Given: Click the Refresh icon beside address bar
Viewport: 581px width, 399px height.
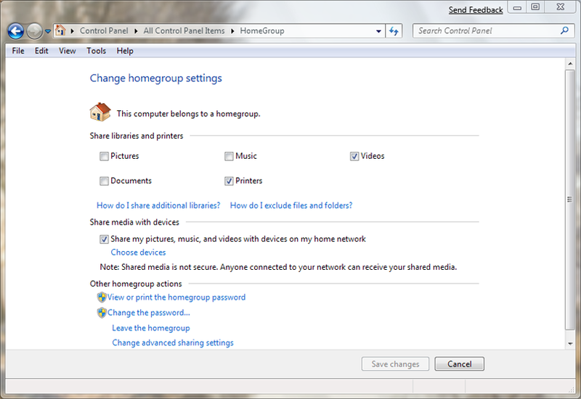Looking at the screenshot, I should (394, 31).
